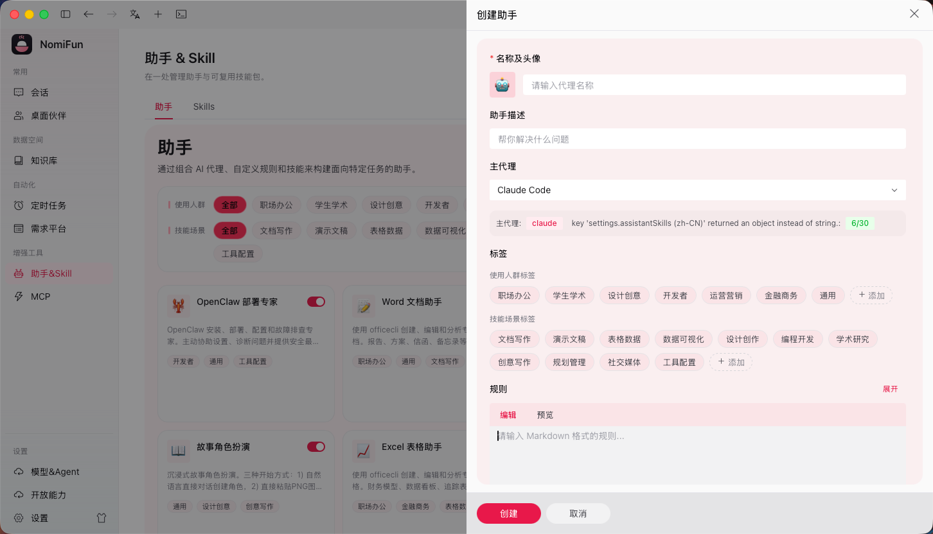
Task: Click the claude agent badge
Action: point(544,223)
